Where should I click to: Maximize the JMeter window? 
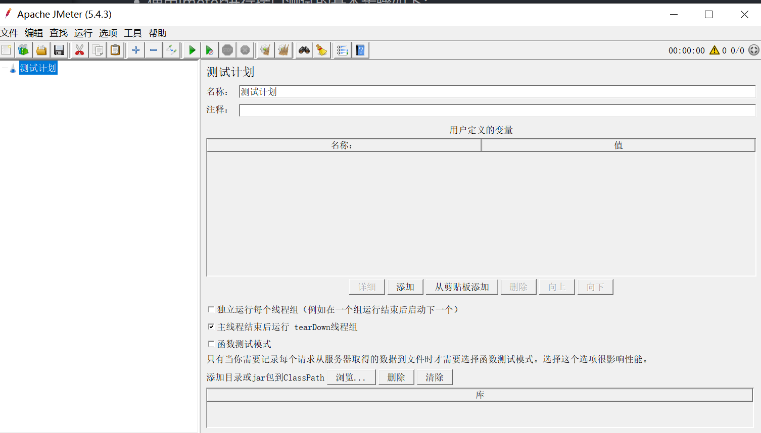[708, 14]
